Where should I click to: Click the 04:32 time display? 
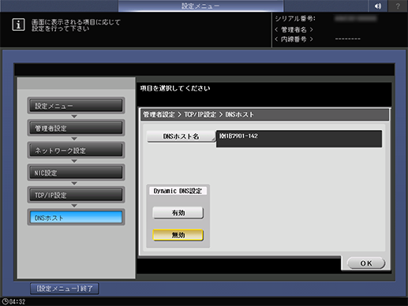point(17,301)
